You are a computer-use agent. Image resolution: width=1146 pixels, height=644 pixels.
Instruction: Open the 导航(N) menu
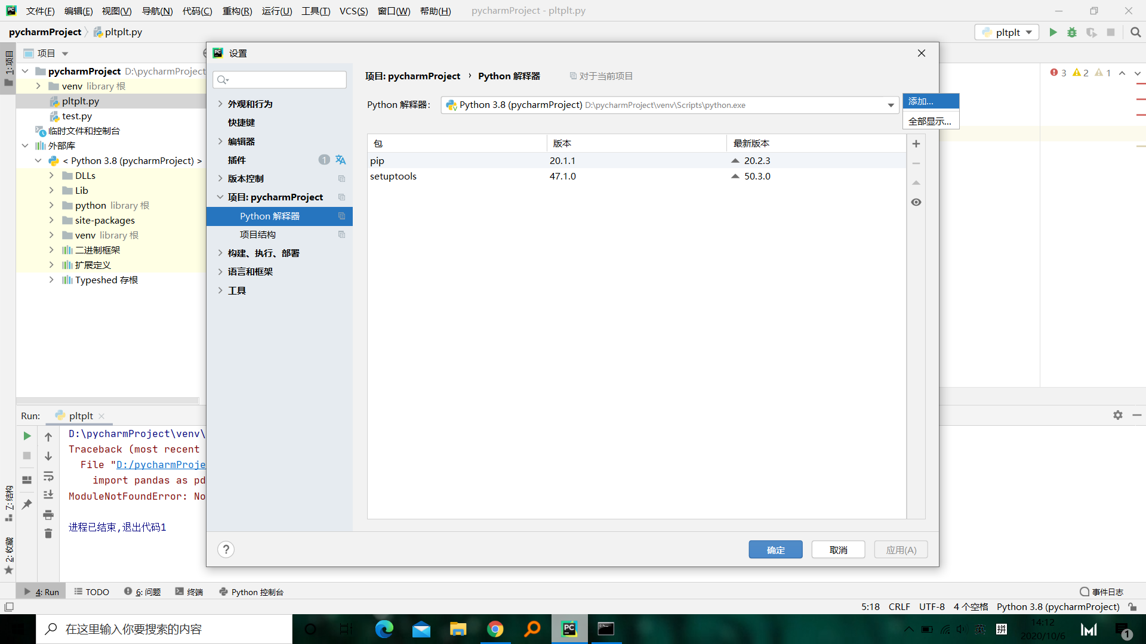pyautogui.click(x=157, y=11)
